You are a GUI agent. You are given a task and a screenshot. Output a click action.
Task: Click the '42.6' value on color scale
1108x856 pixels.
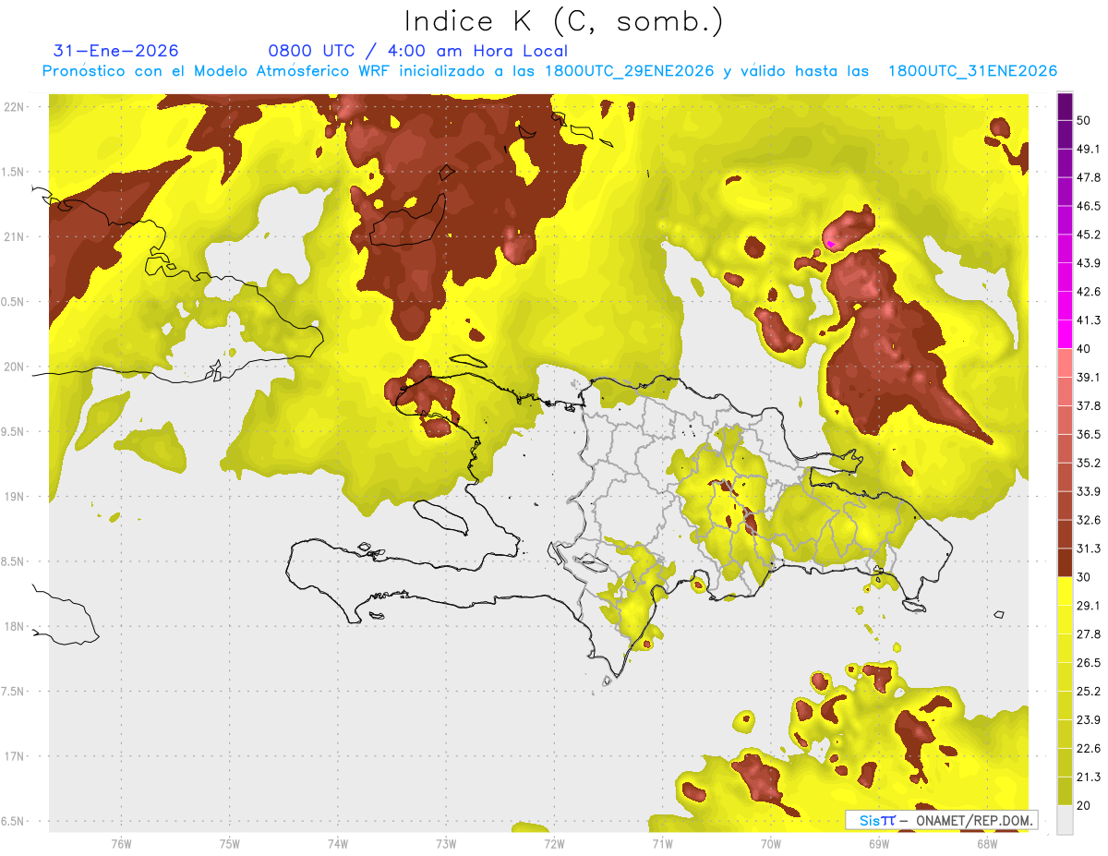[1089, 292]
